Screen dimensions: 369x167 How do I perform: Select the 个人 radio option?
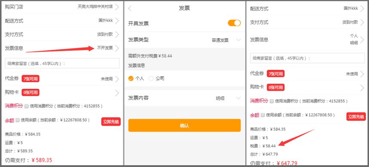[x=136, y=79]
